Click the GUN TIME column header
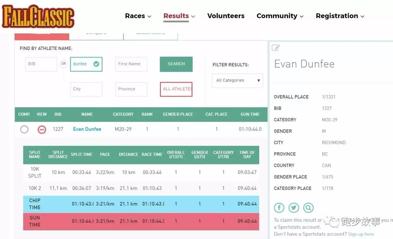 point(250,114)
